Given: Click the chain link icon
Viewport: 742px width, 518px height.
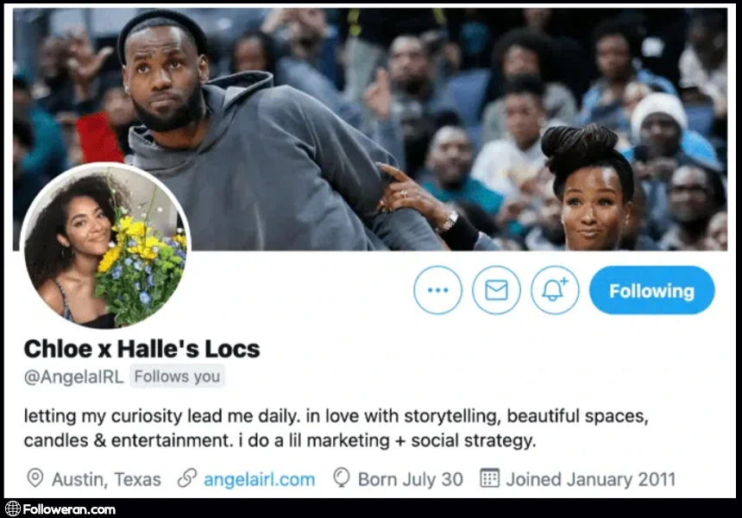Looking at the screenshot, I should coord(187,478).
